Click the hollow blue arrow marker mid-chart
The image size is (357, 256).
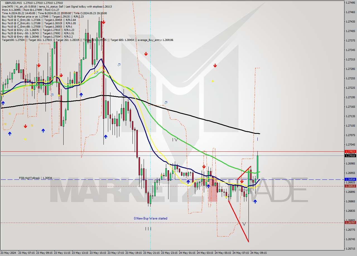click(x=166, y=102)
